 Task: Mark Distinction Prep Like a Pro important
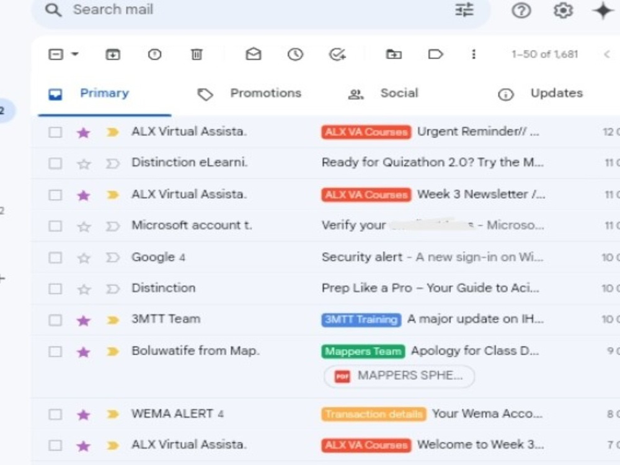coord(113,289)
